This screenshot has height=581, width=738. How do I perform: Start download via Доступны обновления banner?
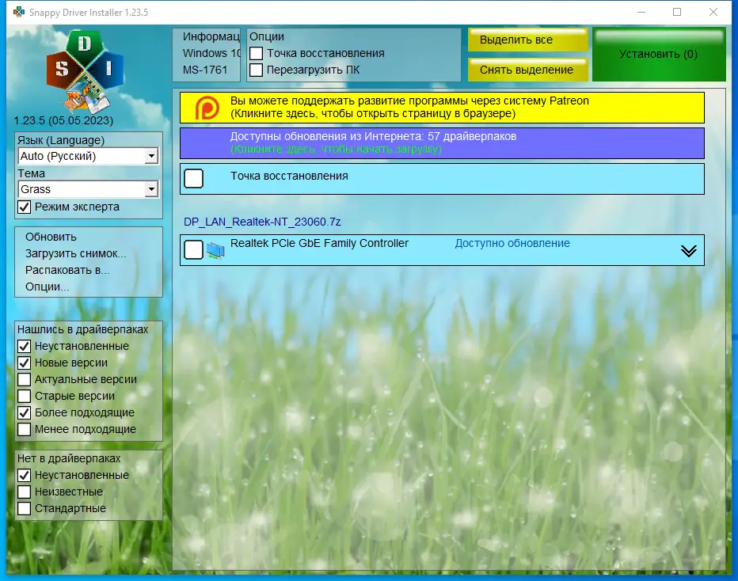point(442,143)
